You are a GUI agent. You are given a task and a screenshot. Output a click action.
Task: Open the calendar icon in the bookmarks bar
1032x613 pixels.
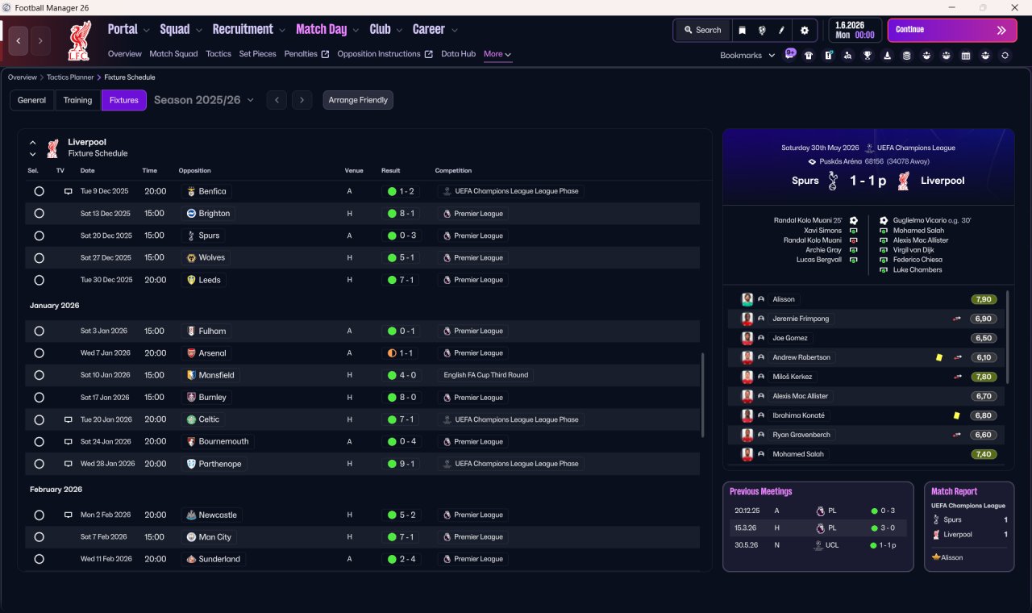(x=966, y=56)
